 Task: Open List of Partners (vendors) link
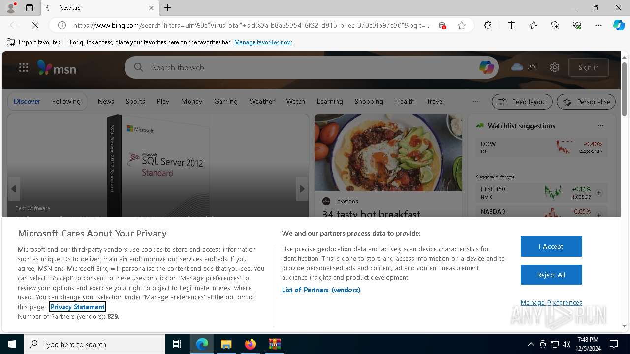tap(321, 290)
